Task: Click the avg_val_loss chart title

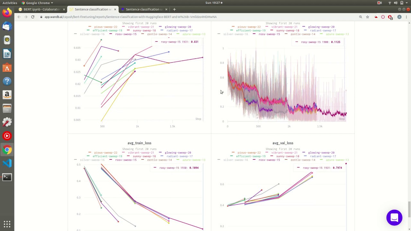Action: tap(283, 143)
